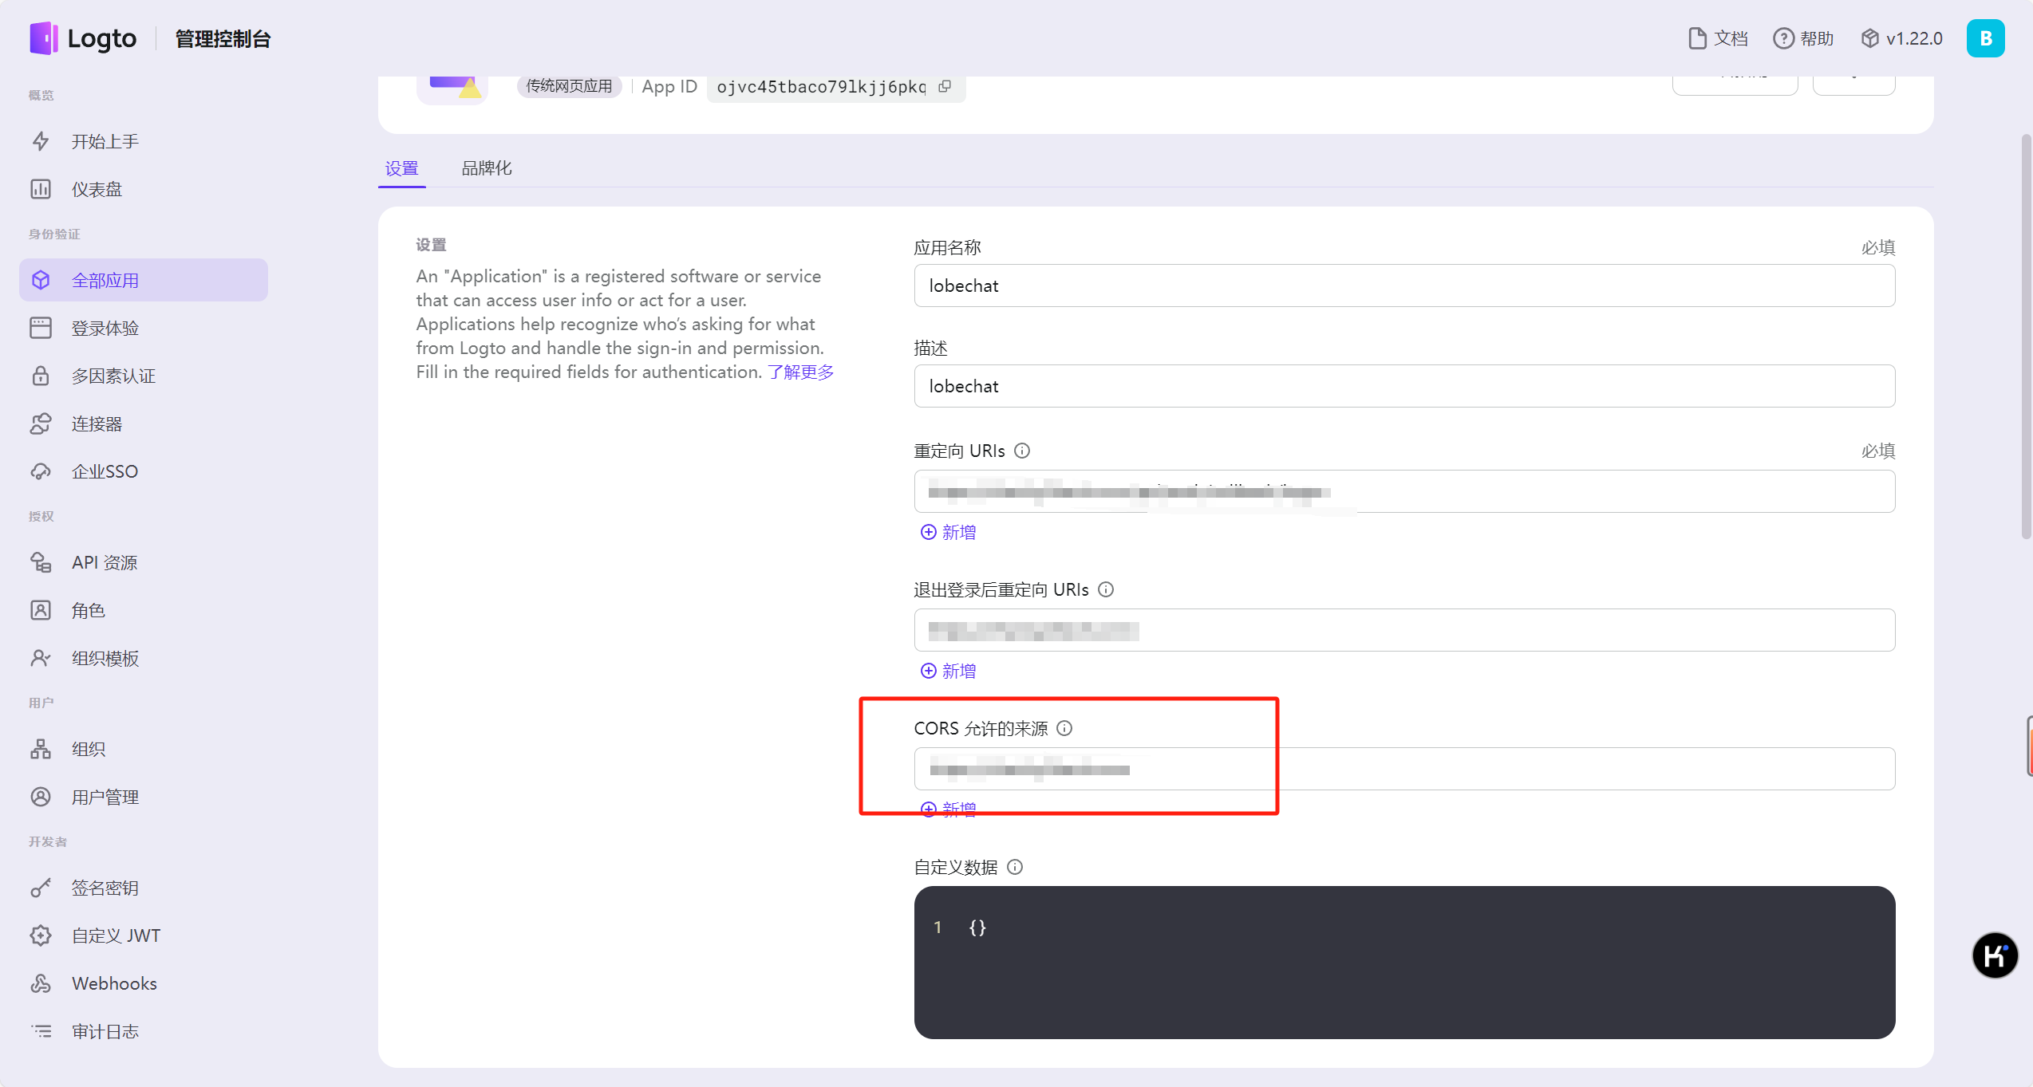Click the 传统网页应用 type tag
Image resolution: width=2033 pixels, height=1087 pixels.
click(569, 86)
